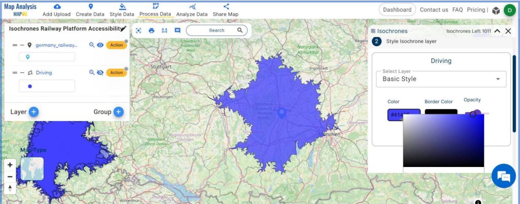This screenshot has width=520, height=204.
Task: Open Action menu for germany_railway layer
Action: click(116, 45)
